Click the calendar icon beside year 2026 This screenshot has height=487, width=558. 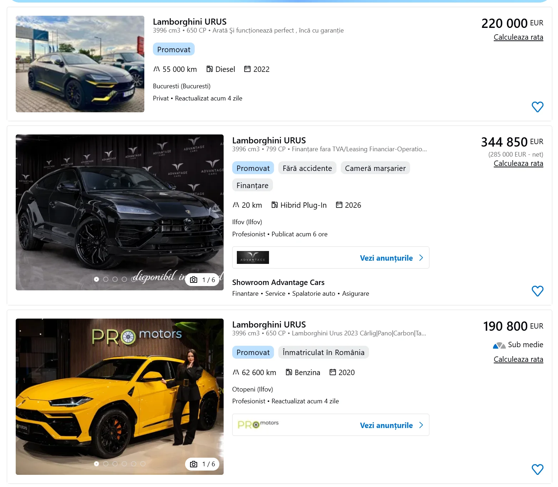click(339, 205)
